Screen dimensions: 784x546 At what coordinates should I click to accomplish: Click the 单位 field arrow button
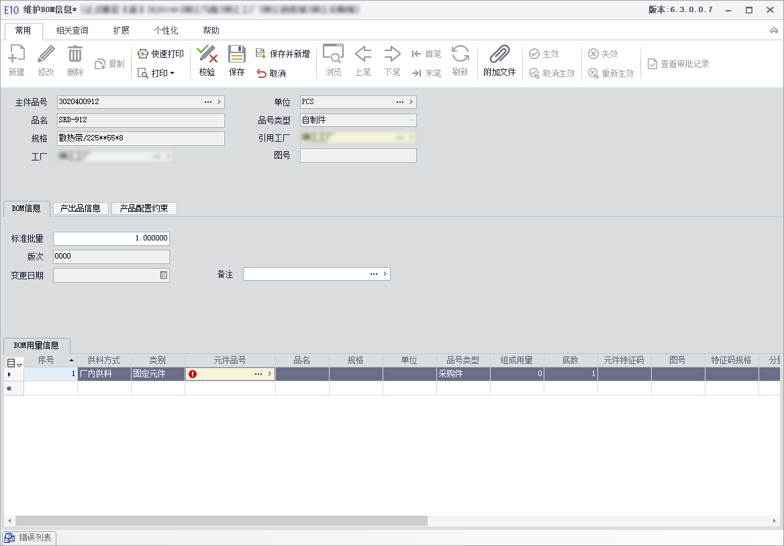tap(411, 101)
